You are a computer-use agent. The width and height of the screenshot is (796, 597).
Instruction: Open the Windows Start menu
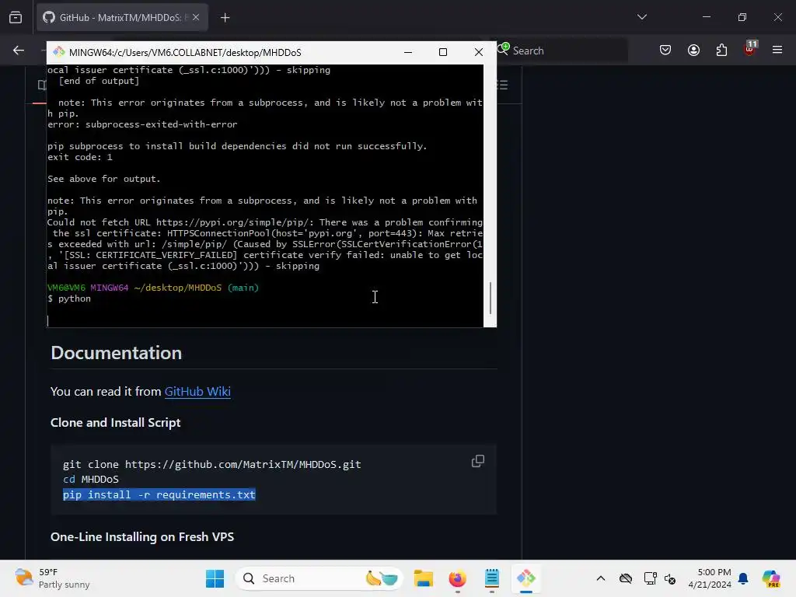pyautogui.click(x=215, y=578)
